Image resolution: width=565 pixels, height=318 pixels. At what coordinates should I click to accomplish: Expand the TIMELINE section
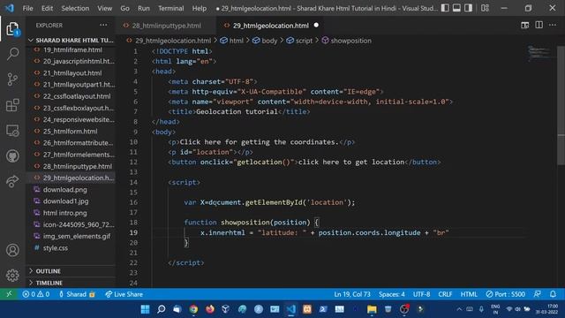pyautogui.click(x=72, y=283)
